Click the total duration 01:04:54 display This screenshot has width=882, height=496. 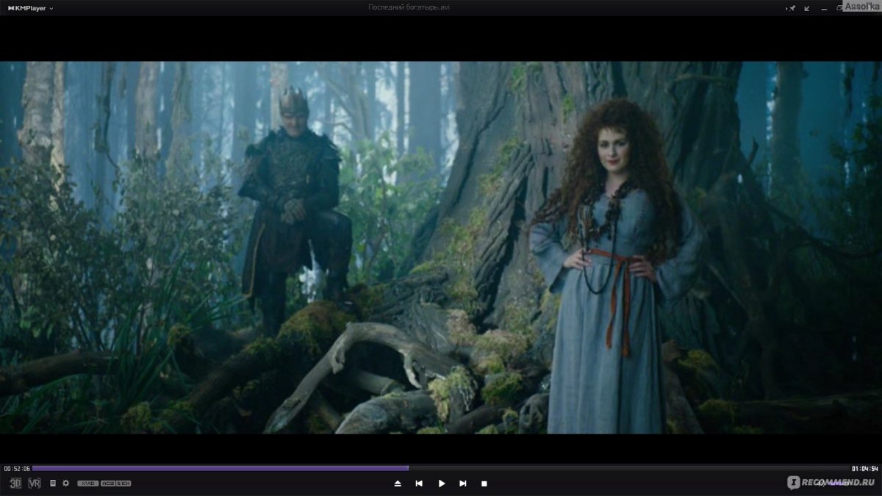[865, 468]
